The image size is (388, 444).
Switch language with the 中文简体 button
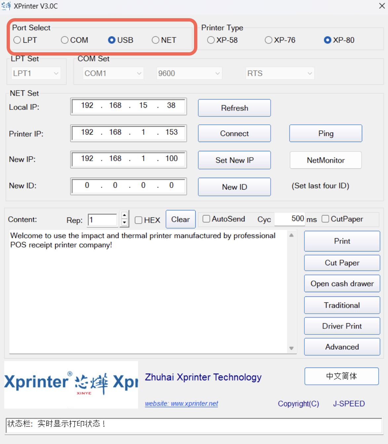click(341, 376)
